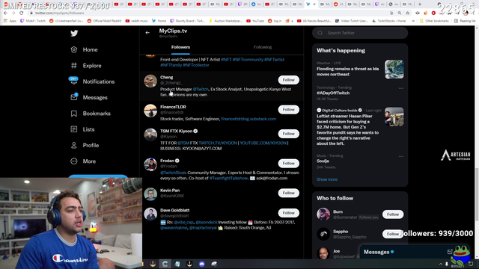Open financetldrblog.substack.com link
This screenshot has width=479, height=269.
click(x=248, y=119)
